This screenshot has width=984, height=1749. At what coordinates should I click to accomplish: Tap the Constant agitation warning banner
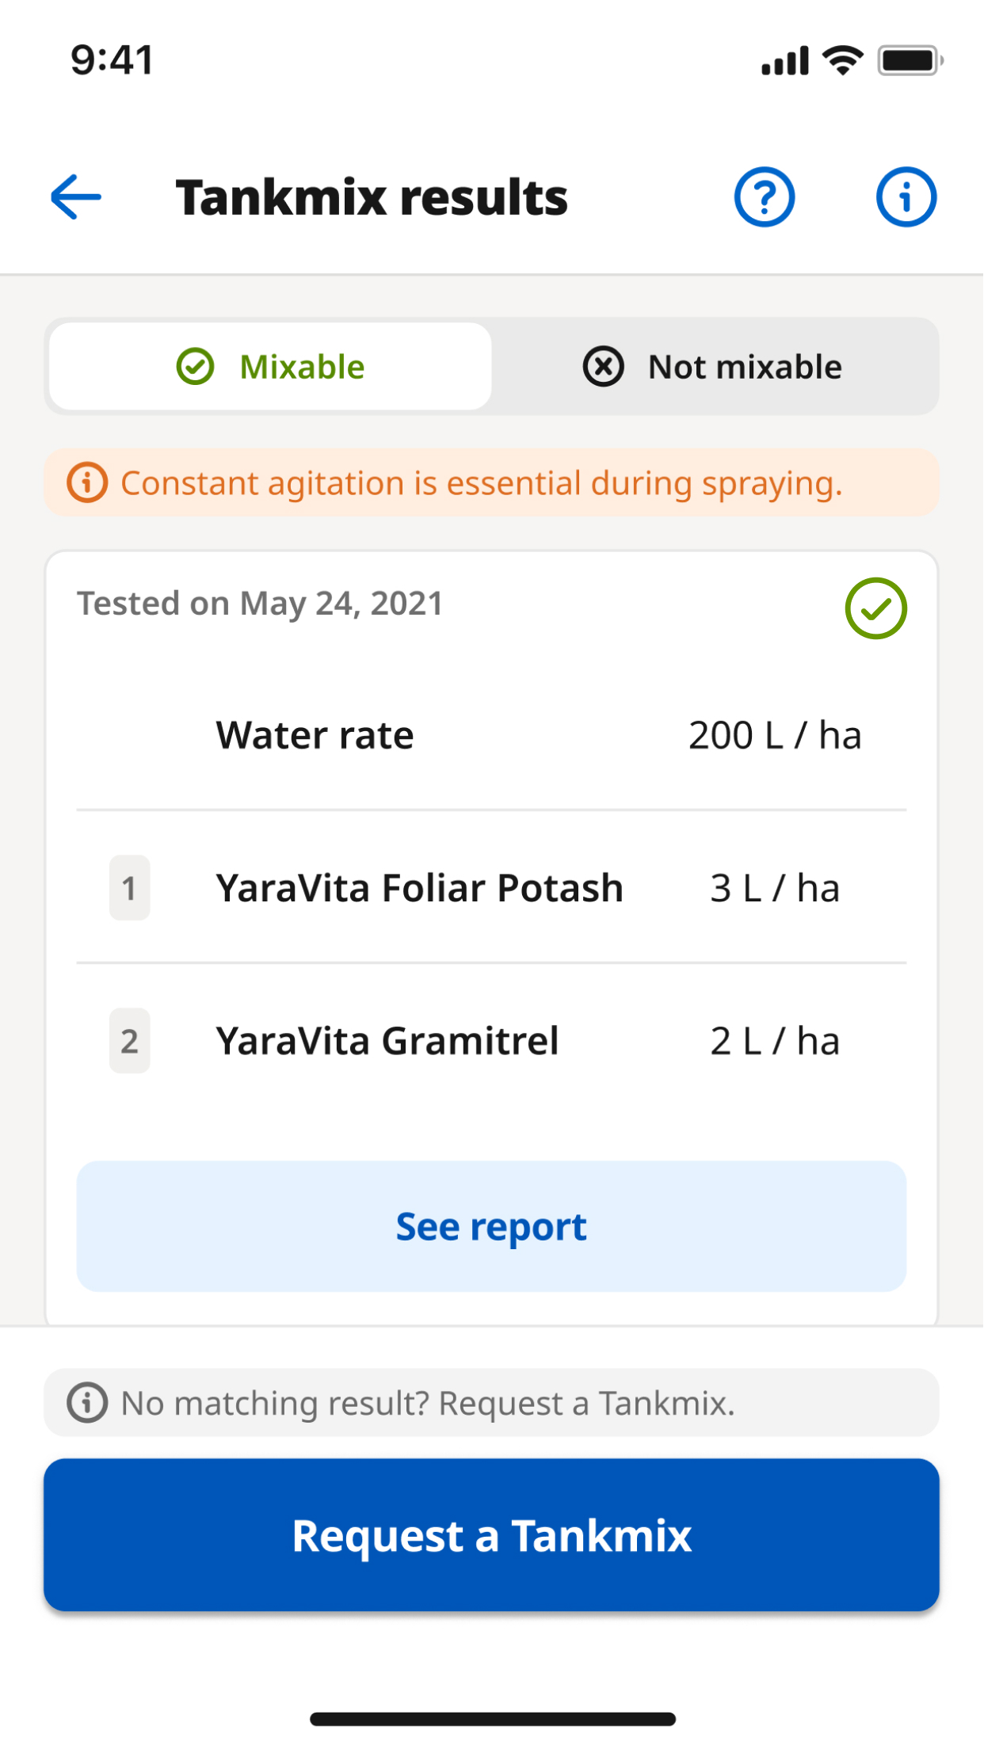click(x=491, y=482)
